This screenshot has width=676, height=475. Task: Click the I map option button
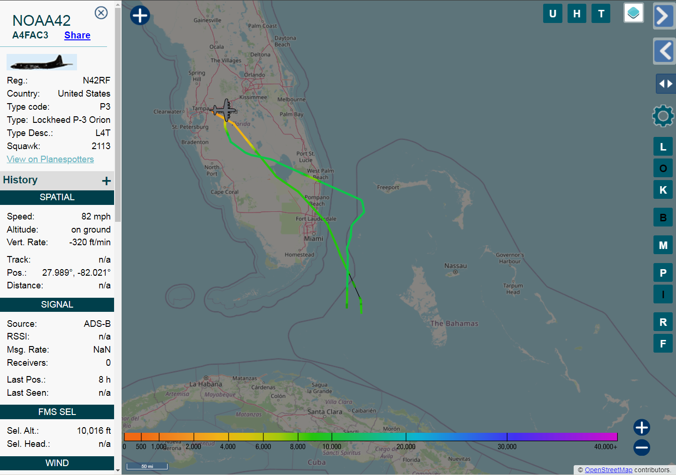coord(663,294)
